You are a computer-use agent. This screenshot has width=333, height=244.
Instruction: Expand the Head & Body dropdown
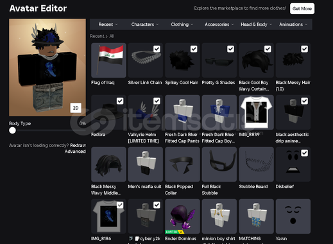pos(256,24)
